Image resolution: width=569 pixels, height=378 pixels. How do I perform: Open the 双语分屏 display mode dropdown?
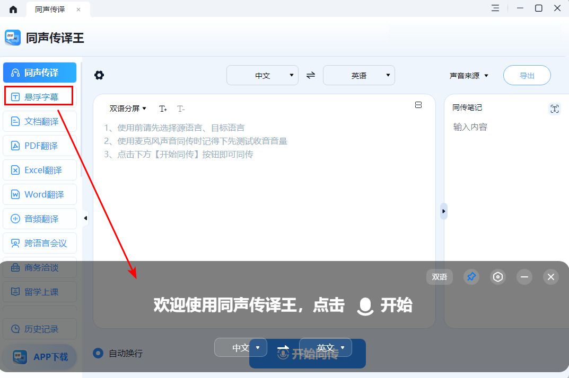(128, 109)
